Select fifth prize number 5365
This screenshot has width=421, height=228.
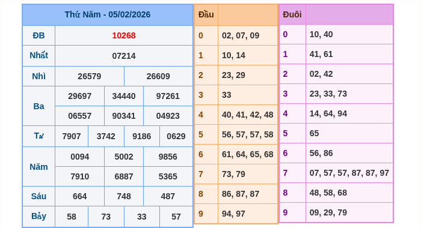[168, 176]
